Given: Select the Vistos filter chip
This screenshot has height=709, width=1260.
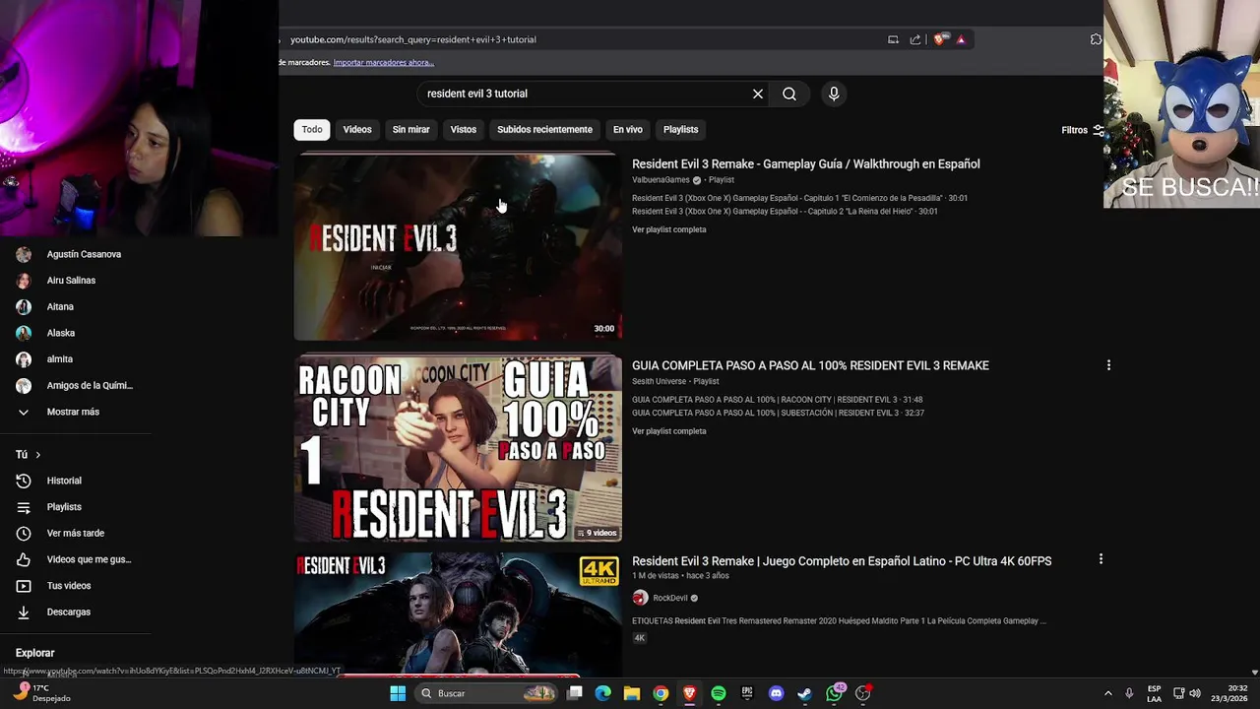Looking at the screenshot, I should tap(463, 130).
